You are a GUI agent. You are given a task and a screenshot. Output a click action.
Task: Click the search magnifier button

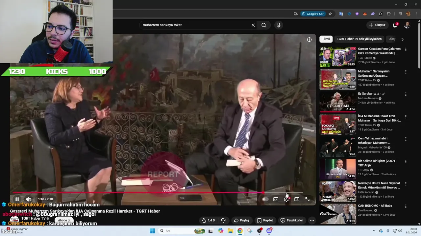point(264,25)
